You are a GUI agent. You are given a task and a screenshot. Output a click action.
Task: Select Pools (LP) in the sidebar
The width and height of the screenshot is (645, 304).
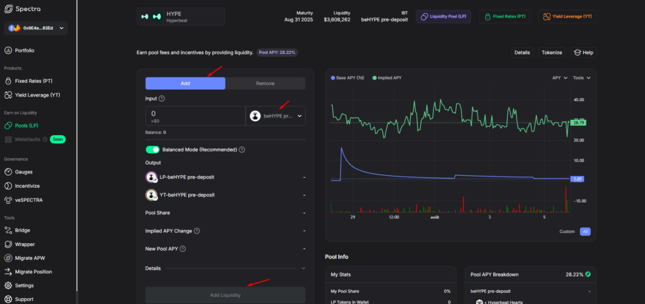tap(26, 126)
